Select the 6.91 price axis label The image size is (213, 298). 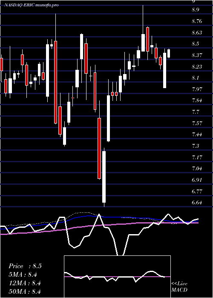click(x=197, y=180)
